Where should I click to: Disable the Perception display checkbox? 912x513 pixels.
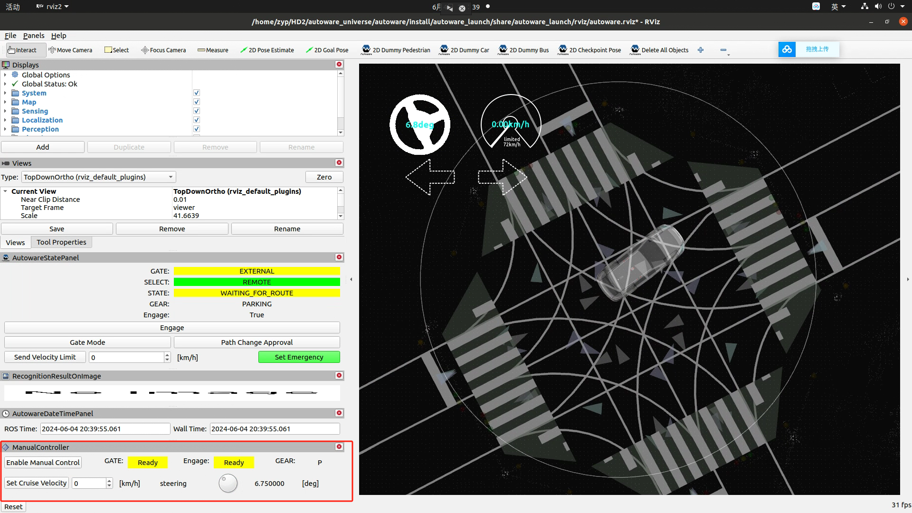[197, 129]
